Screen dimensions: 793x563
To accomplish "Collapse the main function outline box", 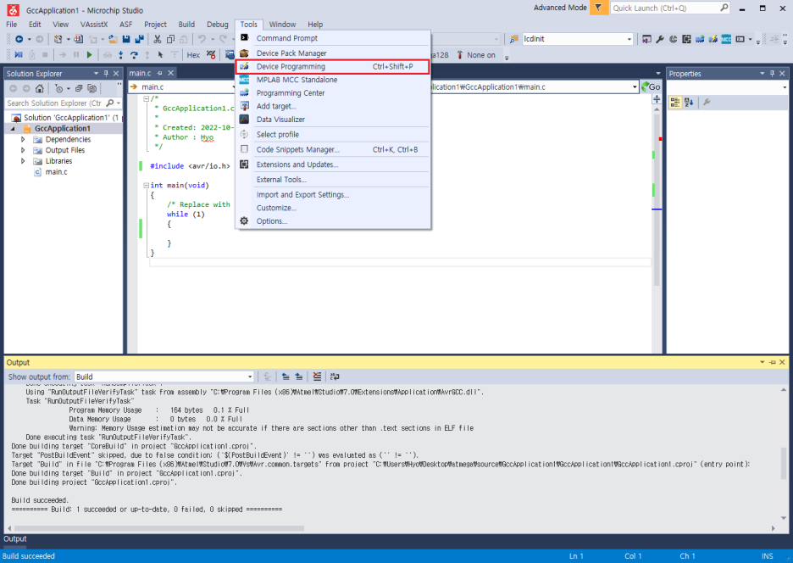I will [147, 186].
